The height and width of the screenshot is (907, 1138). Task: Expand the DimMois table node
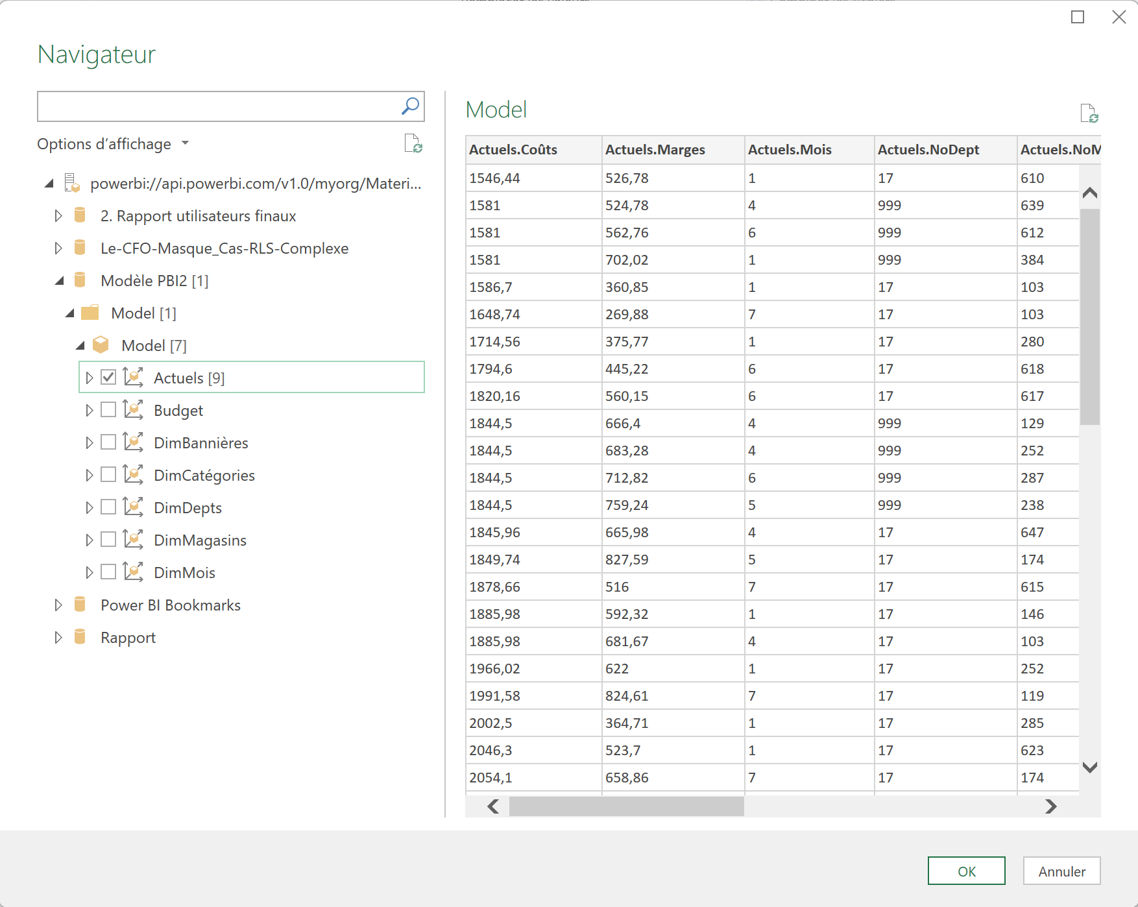click(x=90, y=572)
